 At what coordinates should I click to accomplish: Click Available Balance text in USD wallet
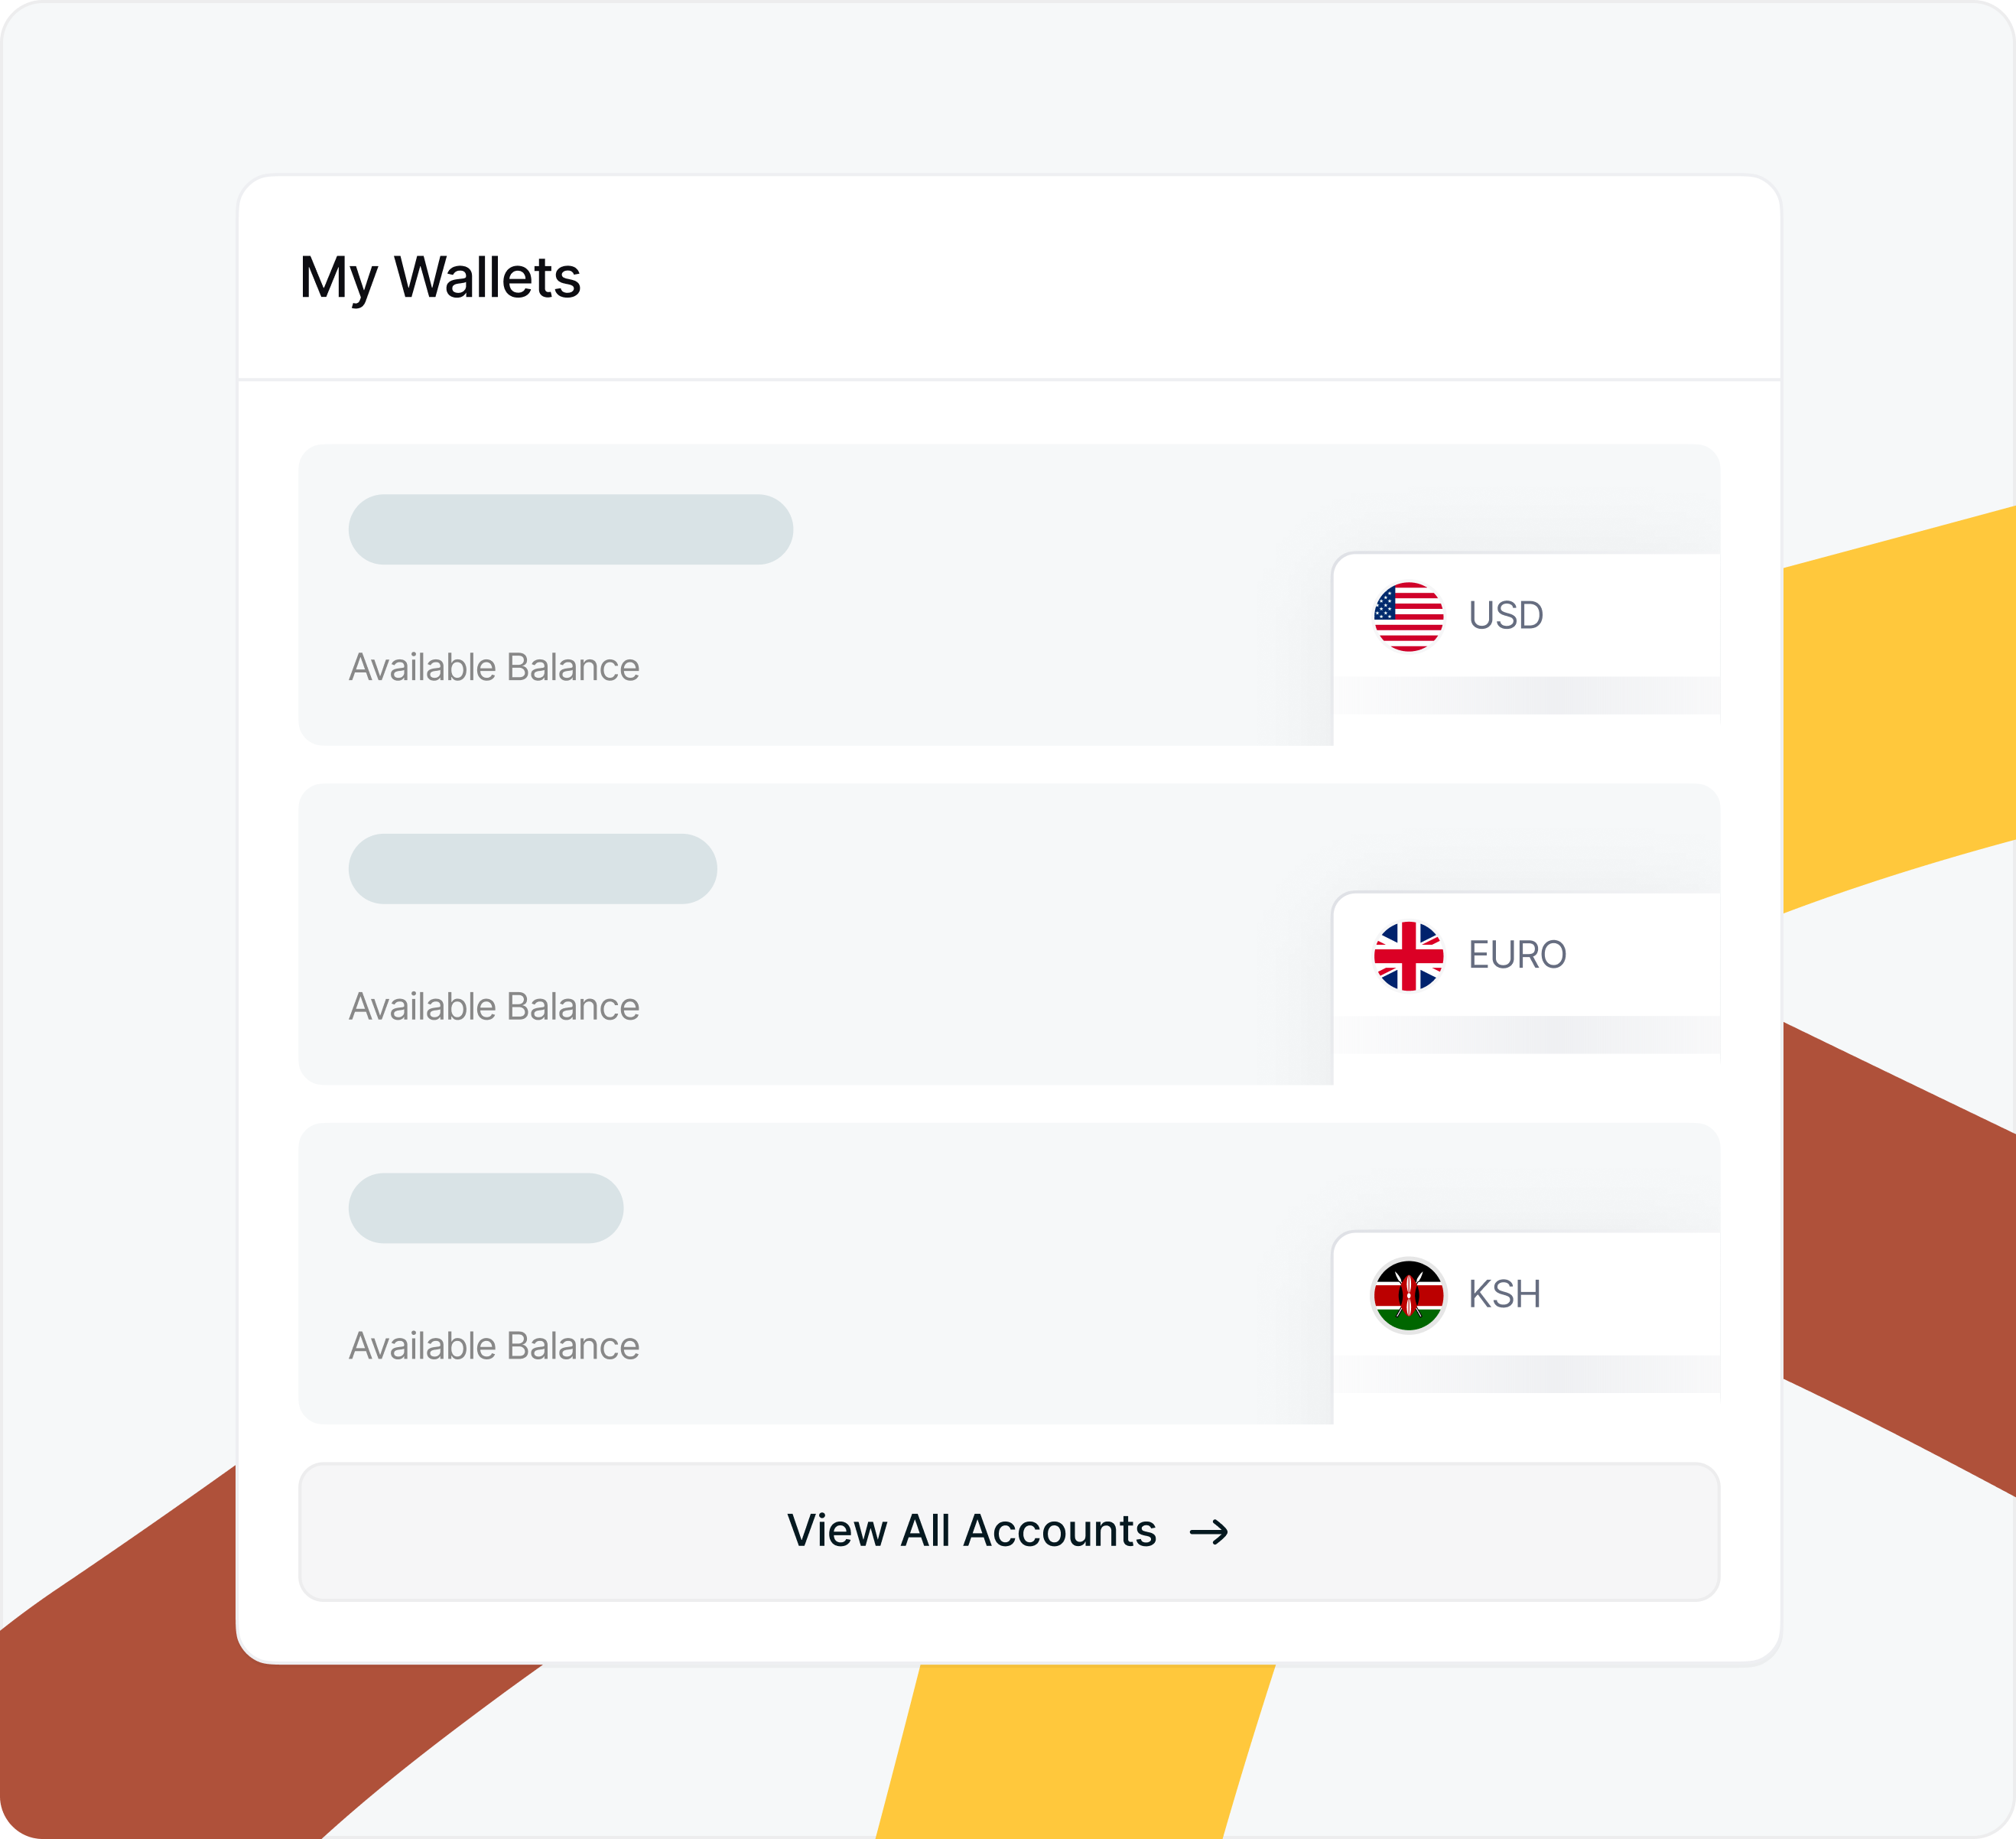(x=494, y=667)
